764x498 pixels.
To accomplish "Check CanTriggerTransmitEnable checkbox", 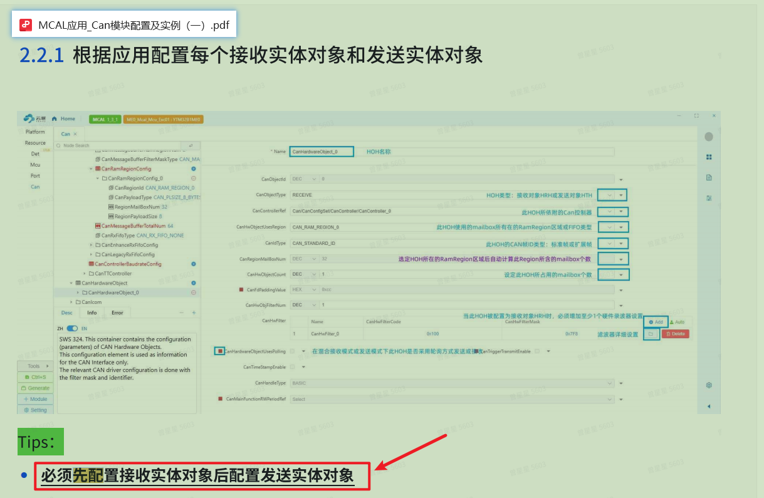I will [x=537, y=351].
